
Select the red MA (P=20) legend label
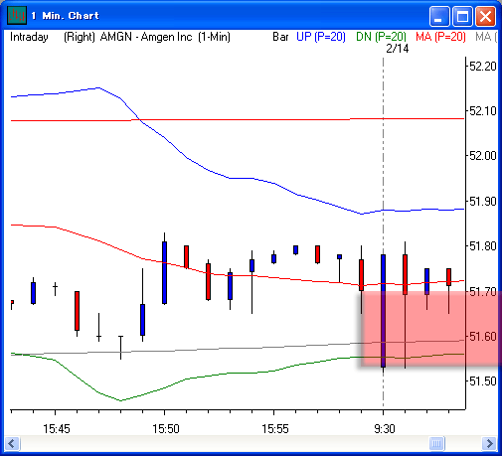440,37
